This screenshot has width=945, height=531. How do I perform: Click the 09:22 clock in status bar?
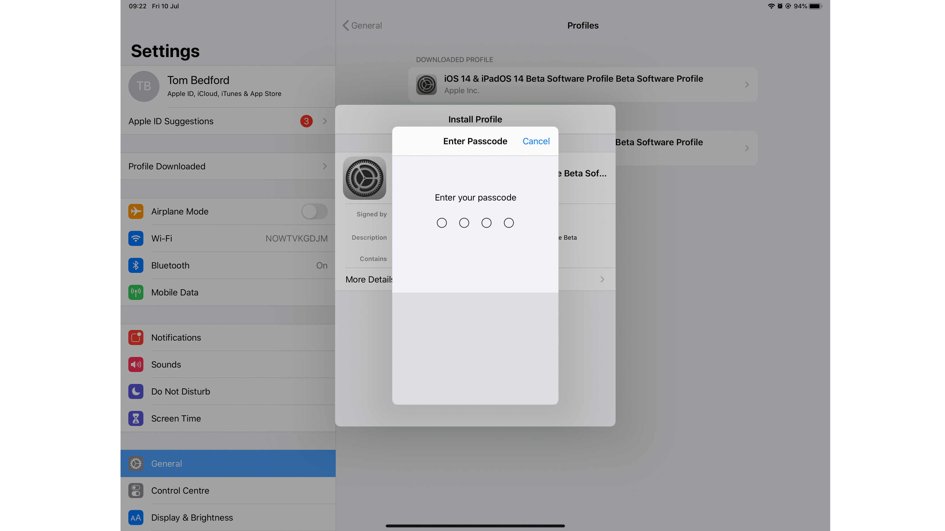point(138,6)
